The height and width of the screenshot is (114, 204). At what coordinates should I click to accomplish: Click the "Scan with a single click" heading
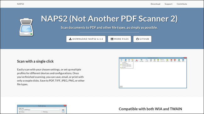click(x=35, y=61)
